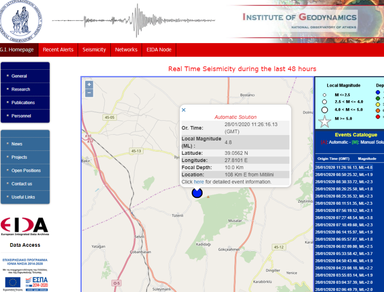Click the blue depth color circle in legend

tap(378, 92)
